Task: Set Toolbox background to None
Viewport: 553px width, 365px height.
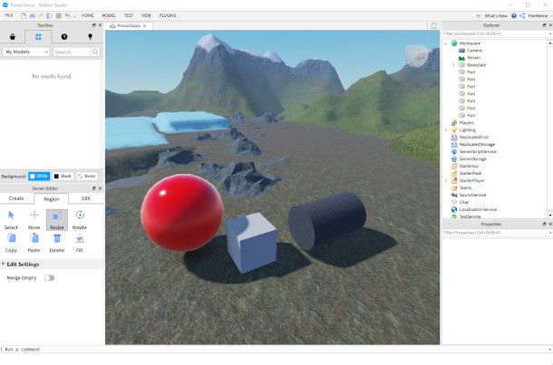Action: pos(87,176)
